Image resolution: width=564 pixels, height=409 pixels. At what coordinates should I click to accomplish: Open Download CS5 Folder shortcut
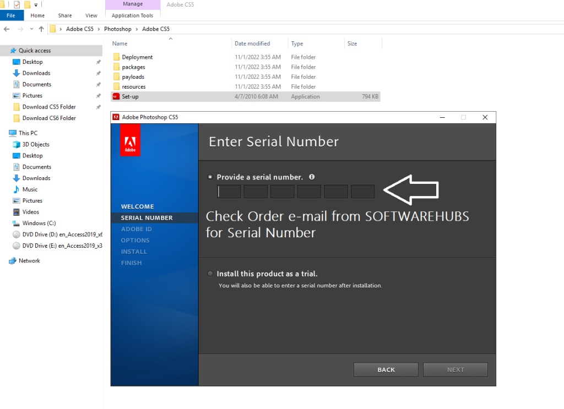pos(49,107)
